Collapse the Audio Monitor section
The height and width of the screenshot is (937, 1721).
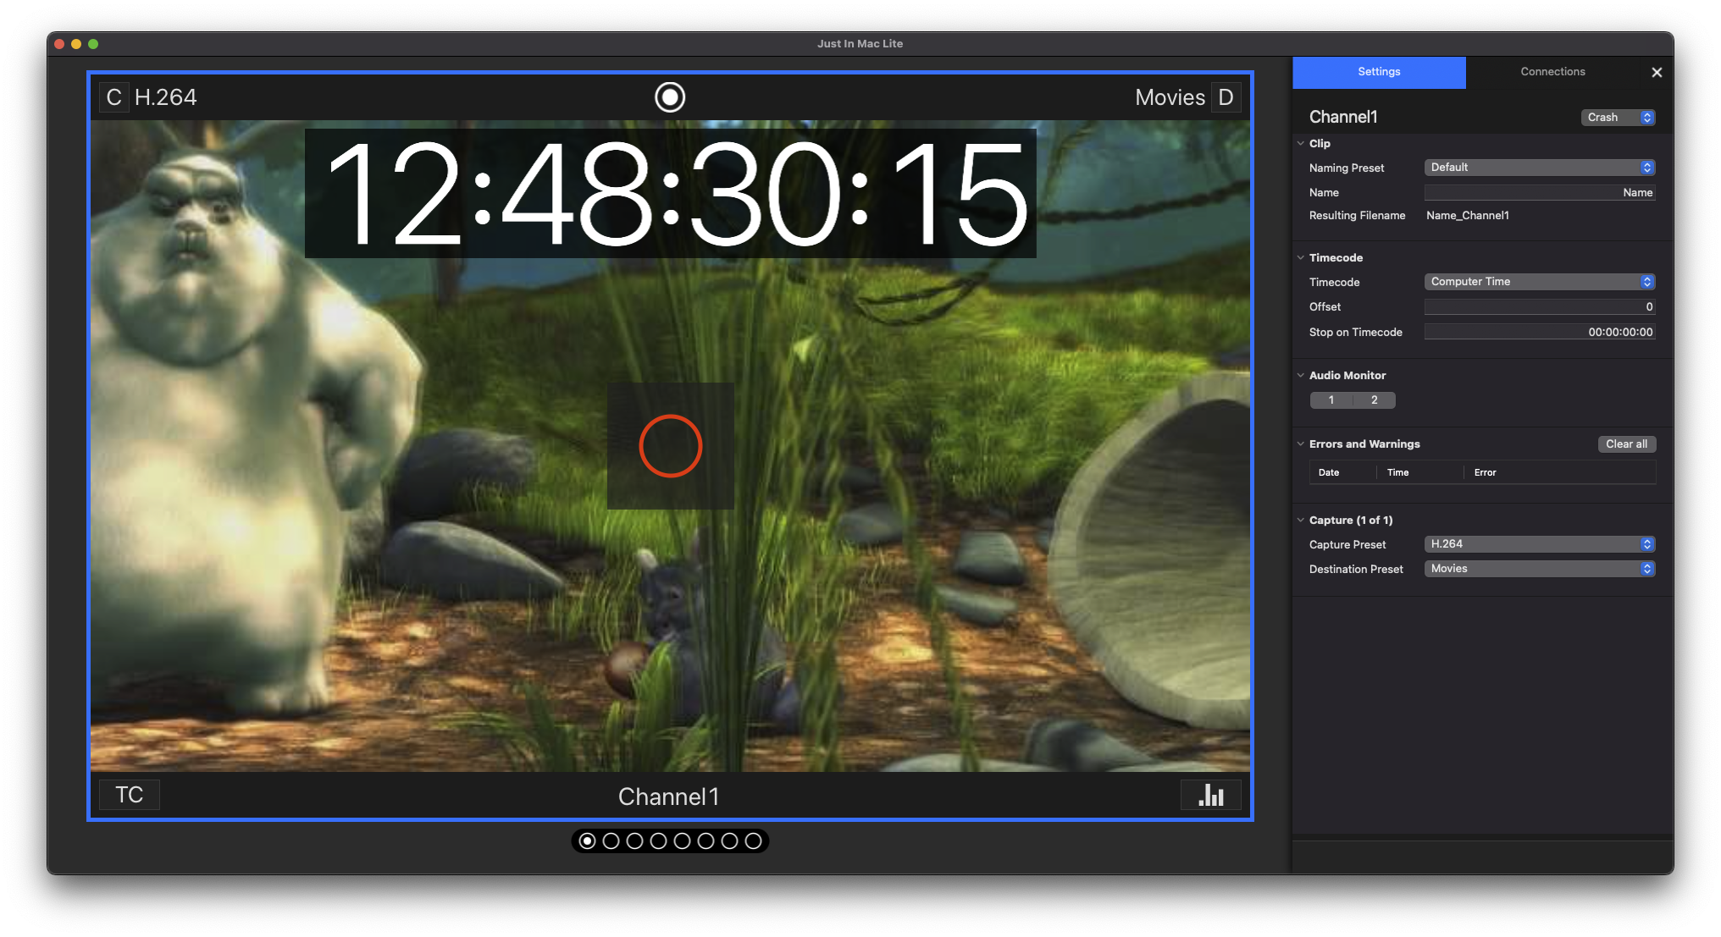pyautogui.click(x=1301, y=376)
